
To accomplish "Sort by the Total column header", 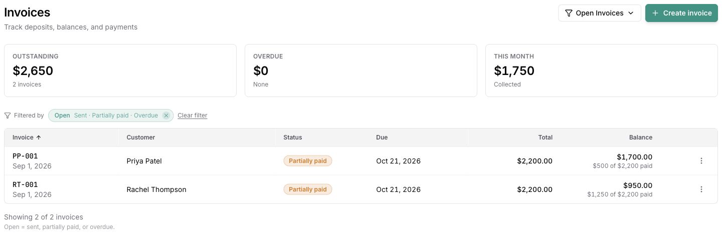I will tap(545, 137).
